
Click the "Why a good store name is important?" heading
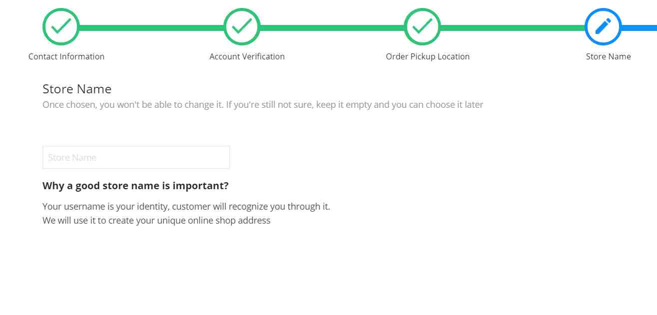135,186
